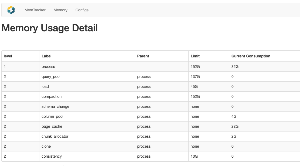Click the chunk_allocator row label
The height and width of the screenshot is (166, 300).
(x=55, y=136)
